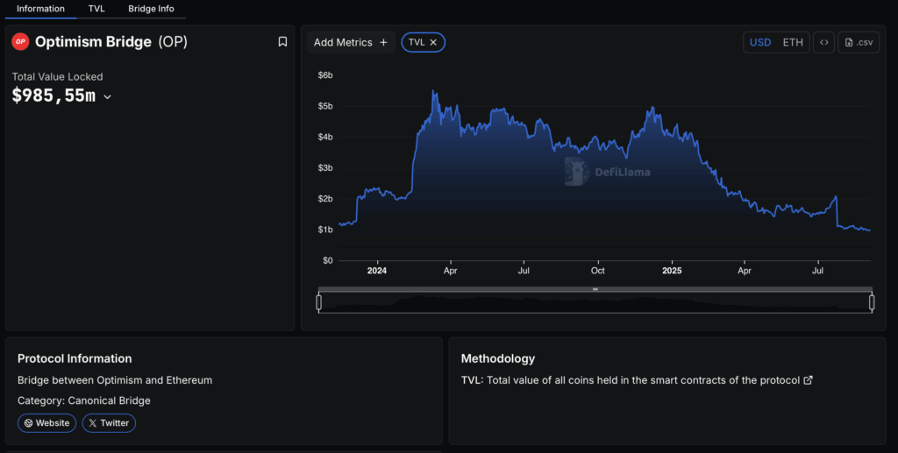Click the Optimism OP logo icon
The width and height of the screenshot is (898, 453).
click(21, 42)
